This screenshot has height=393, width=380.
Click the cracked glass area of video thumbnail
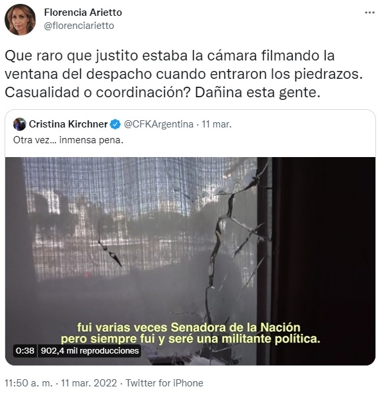pos(225,238)
